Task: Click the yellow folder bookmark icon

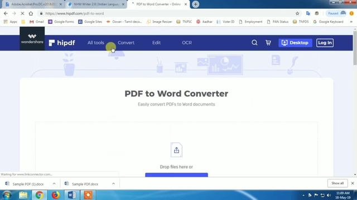Action: click(x=23, y=22)
